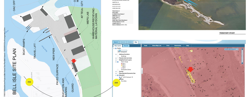
Task: Open the Map Layers sub-tab
Action: tap(118, 46)
